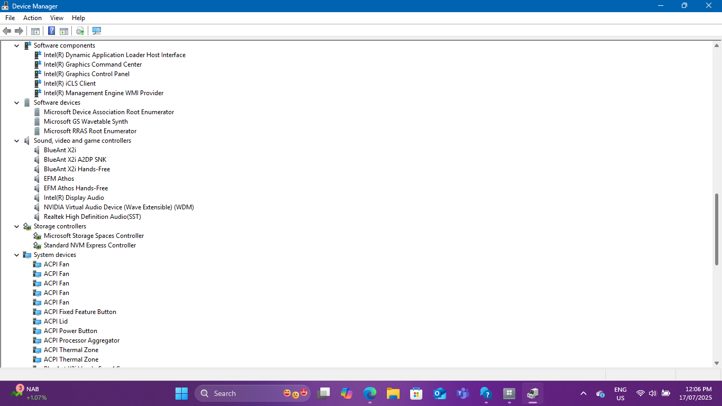722x406 pixels.
Task: Click the blue Help question-mark toolbar icon
Action: click(x=52, y=31)
